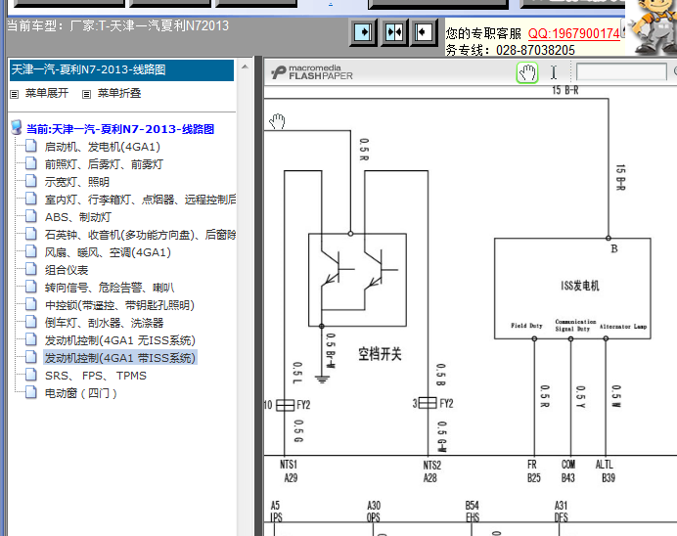Click page icon next to 中控锁
This screenshot has width=677, height=536.
pos(30,304)
